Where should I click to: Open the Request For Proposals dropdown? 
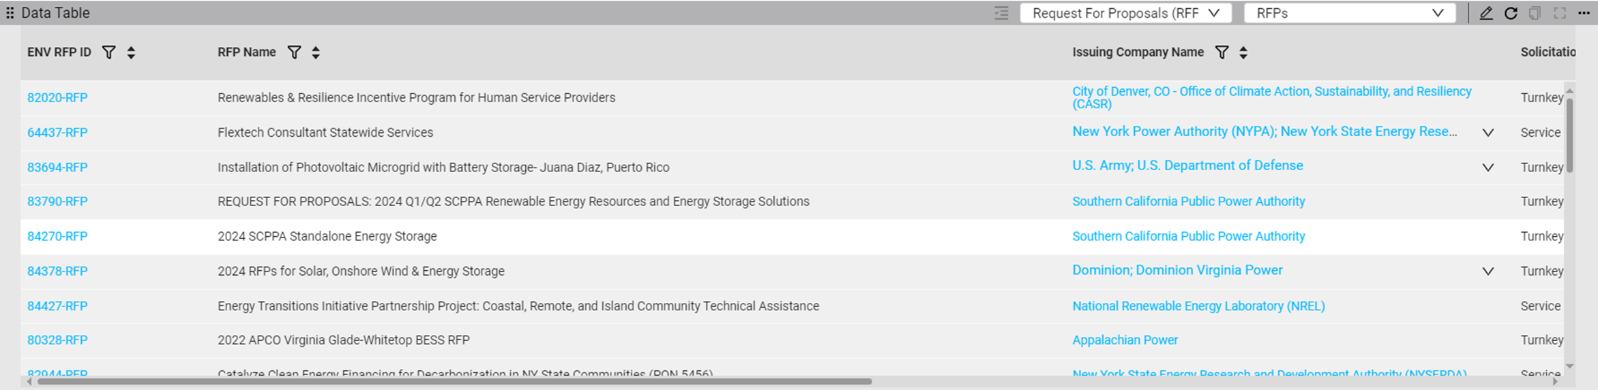[1125, 14]
